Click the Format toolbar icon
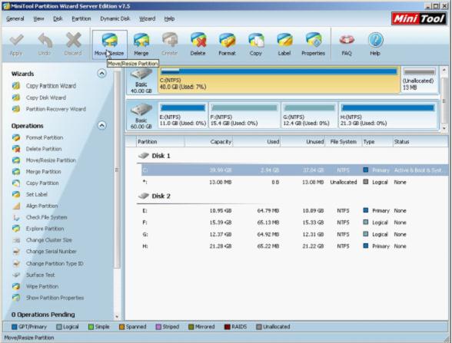452x343 pixels. tap(227, 45)
